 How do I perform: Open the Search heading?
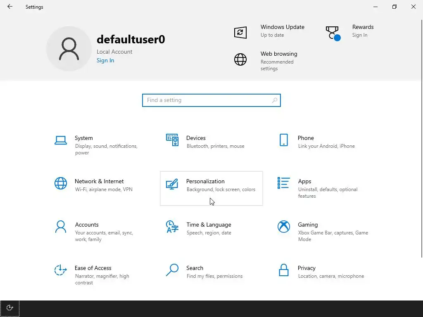pos(195,268)
